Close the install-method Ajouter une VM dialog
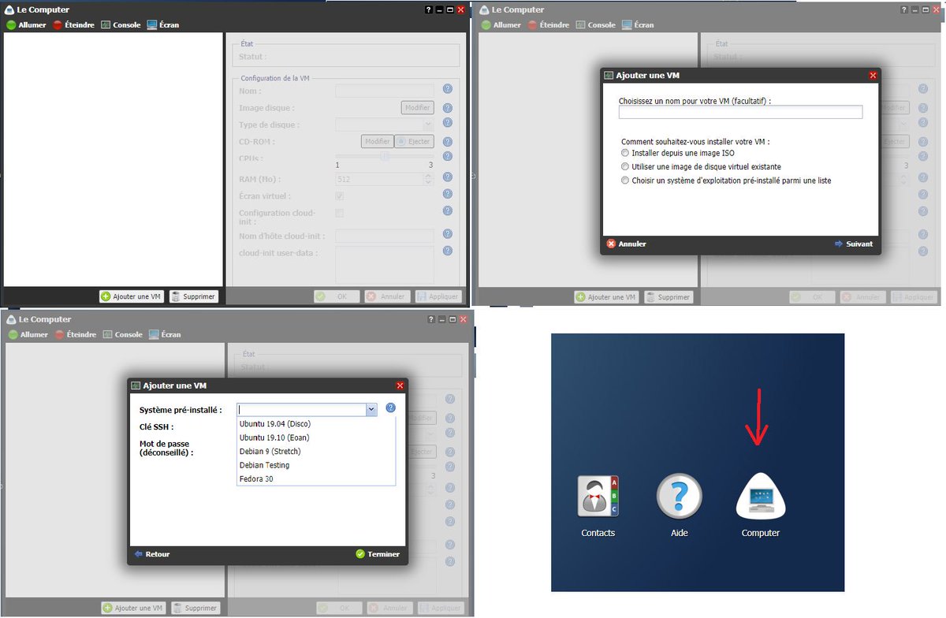Viewport: 946px width, 618px height. tap(873, 76)
